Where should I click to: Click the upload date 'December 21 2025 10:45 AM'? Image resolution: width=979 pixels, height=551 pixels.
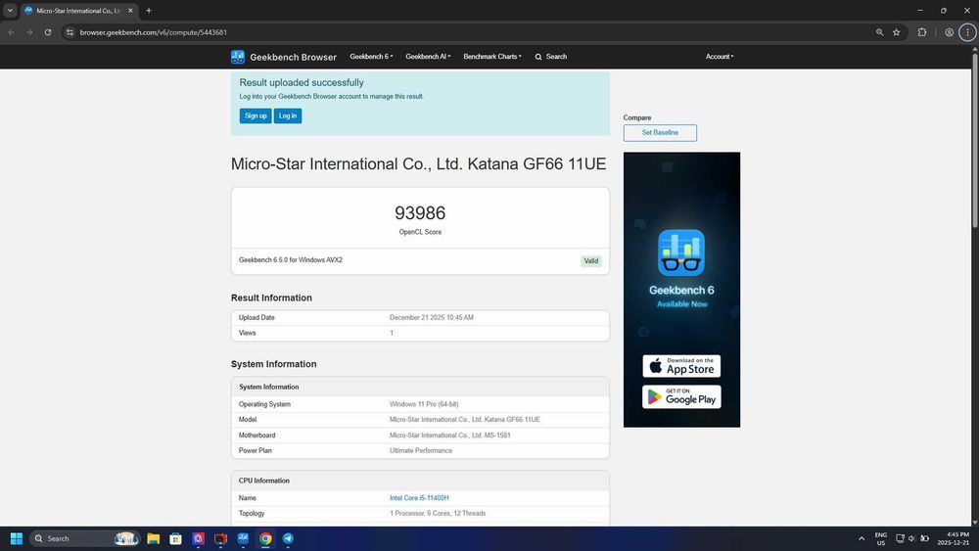point(432,318)
